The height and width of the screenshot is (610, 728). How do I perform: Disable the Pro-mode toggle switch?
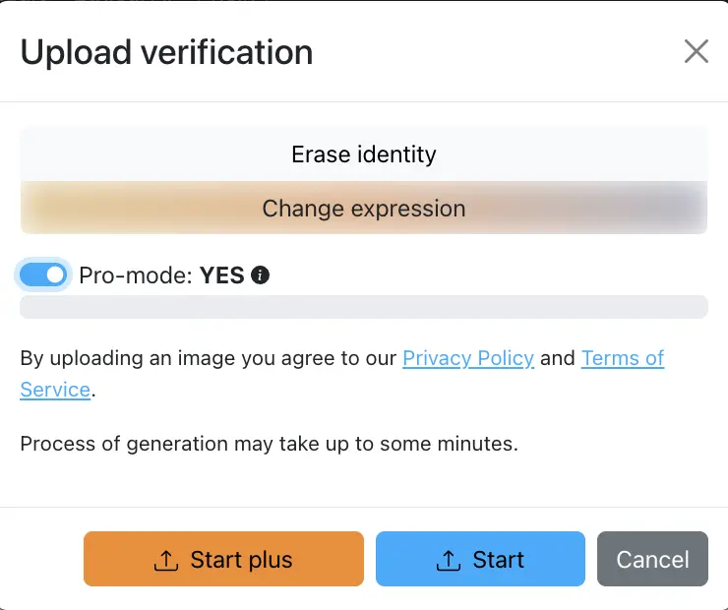click(x=43, y=275)
